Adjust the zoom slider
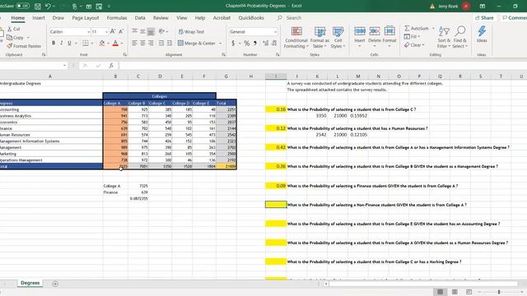 point(500,292)
